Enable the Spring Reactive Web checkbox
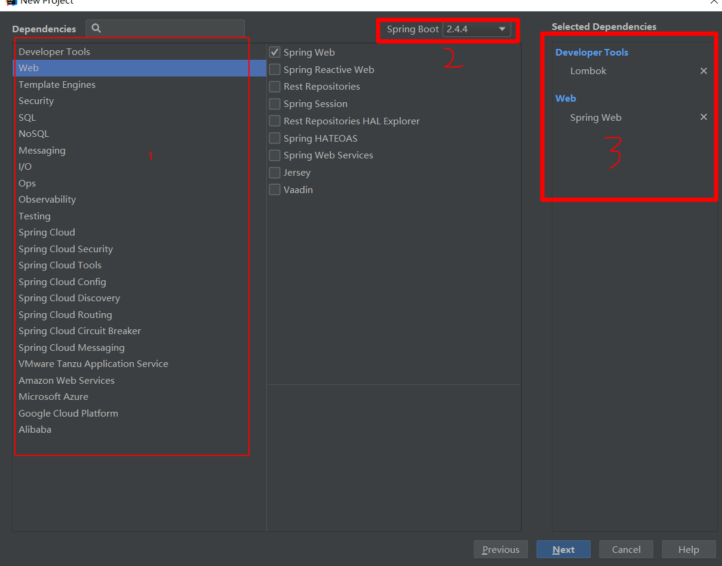 point(275,69)
